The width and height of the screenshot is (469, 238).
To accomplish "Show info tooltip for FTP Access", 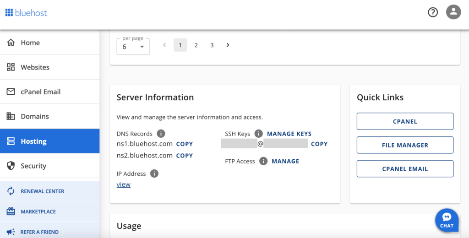I will coord(263,161).
